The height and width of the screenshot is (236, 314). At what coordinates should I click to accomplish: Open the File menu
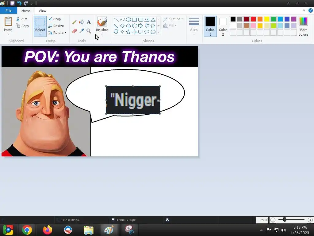(x=8, y=10)
